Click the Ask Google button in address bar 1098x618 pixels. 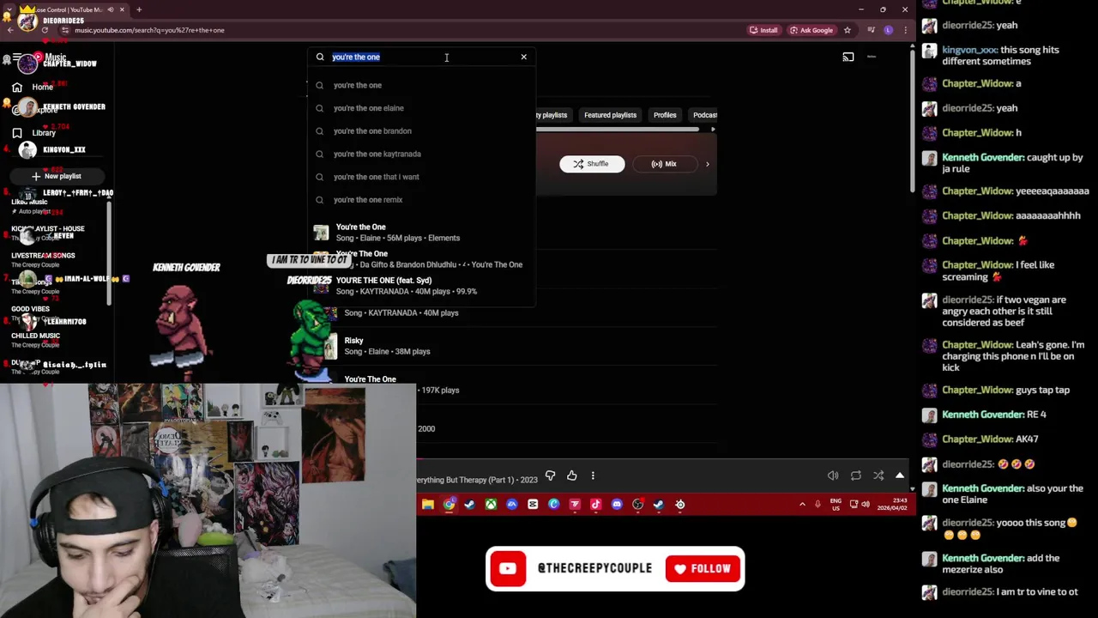pyautogui.click(x=811, y=30)
